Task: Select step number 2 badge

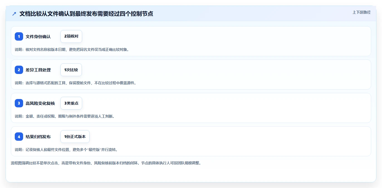Action: (19, 70)
